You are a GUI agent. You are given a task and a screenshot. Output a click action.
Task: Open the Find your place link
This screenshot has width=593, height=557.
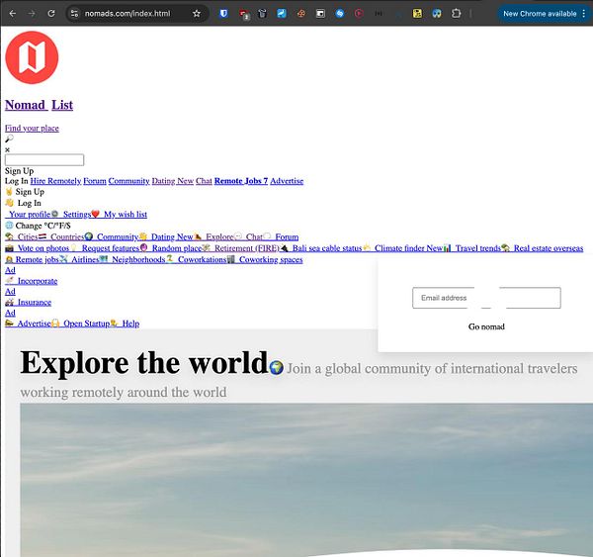click(32, 129)
